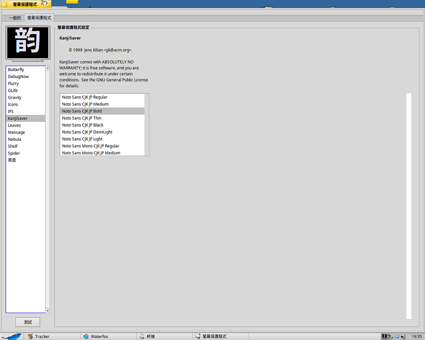Image resolution: width=425 pixels, height=340 pixels.
Task: Choose the Noto Sans CJK JP Thin font
Action: (82, 118)
